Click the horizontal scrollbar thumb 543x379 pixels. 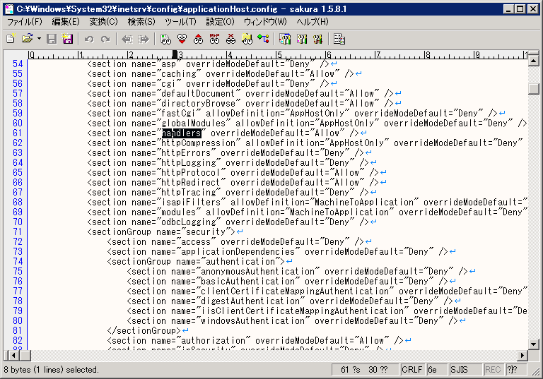click(25, 355)
